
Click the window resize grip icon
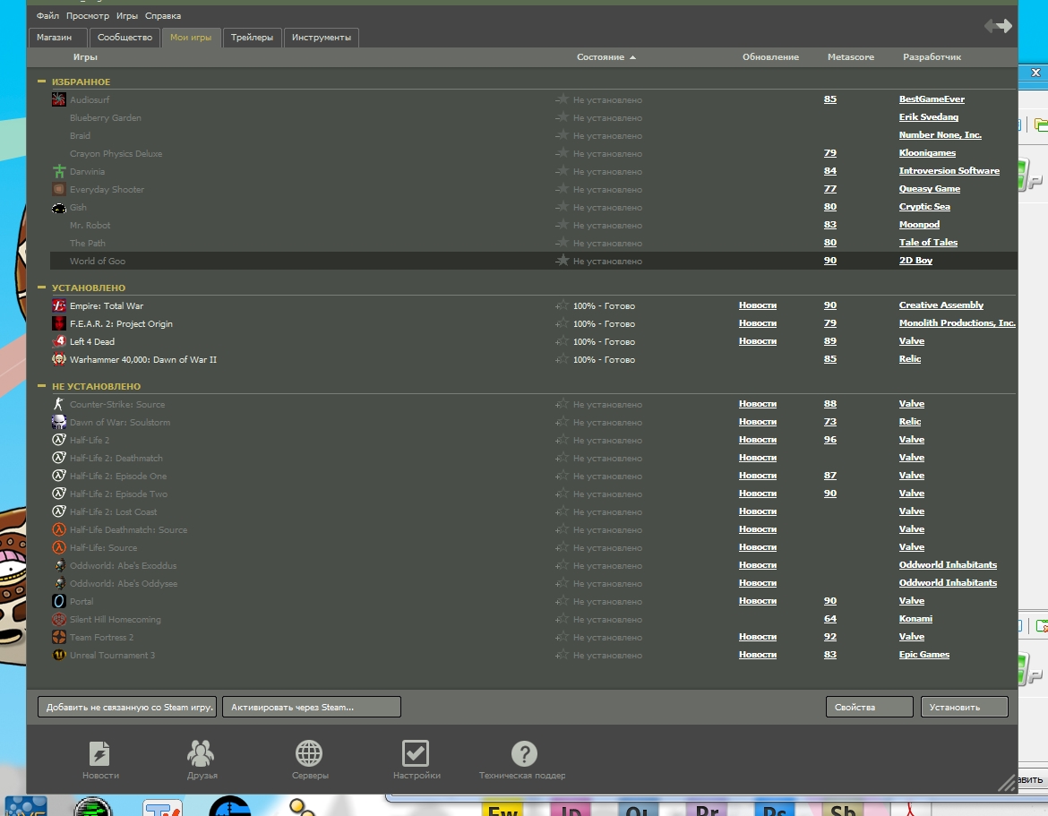(1006, 783)
